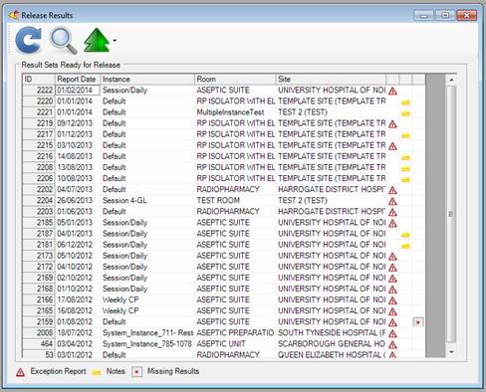Open exception report for ID 2165
The width and height of the screenshot is (486, 392).
392,311
